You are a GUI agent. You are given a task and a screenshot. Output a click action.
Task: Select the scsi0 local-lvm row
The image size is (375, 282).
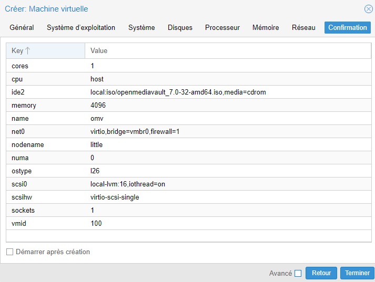click(x=188, y=184)
